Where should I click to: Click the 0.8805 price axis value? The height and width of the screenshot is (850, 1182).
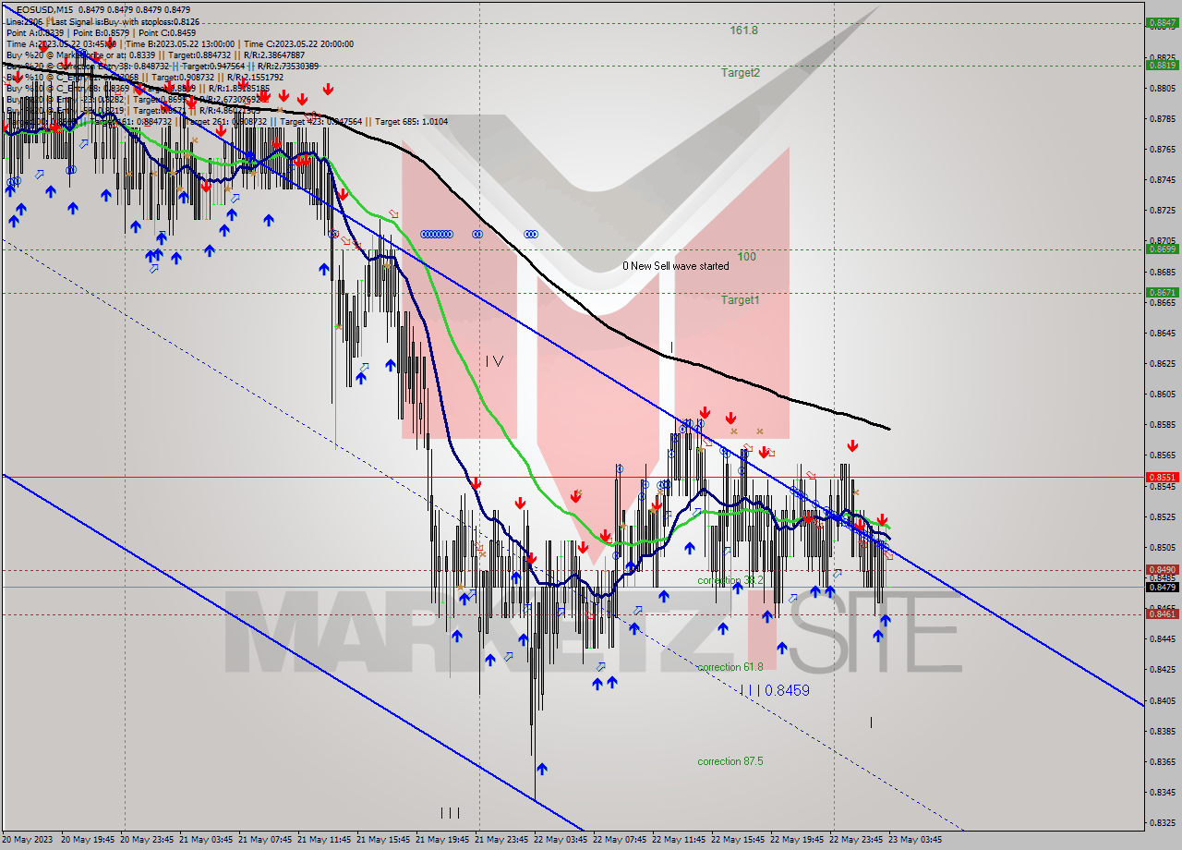[x=1163, y=88]
